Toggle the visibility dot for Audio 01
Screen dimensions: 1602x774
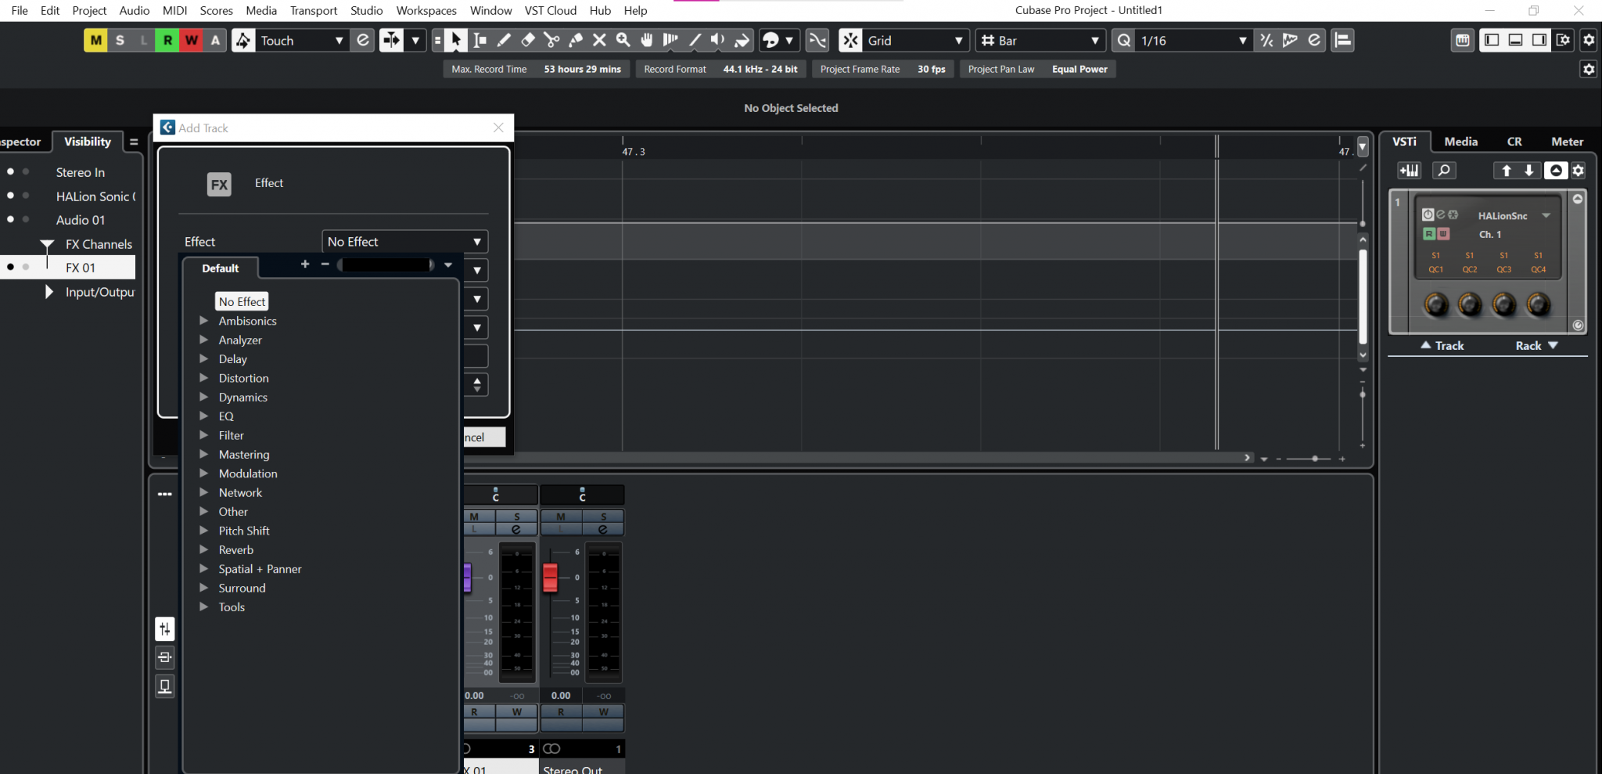[12, 220]
